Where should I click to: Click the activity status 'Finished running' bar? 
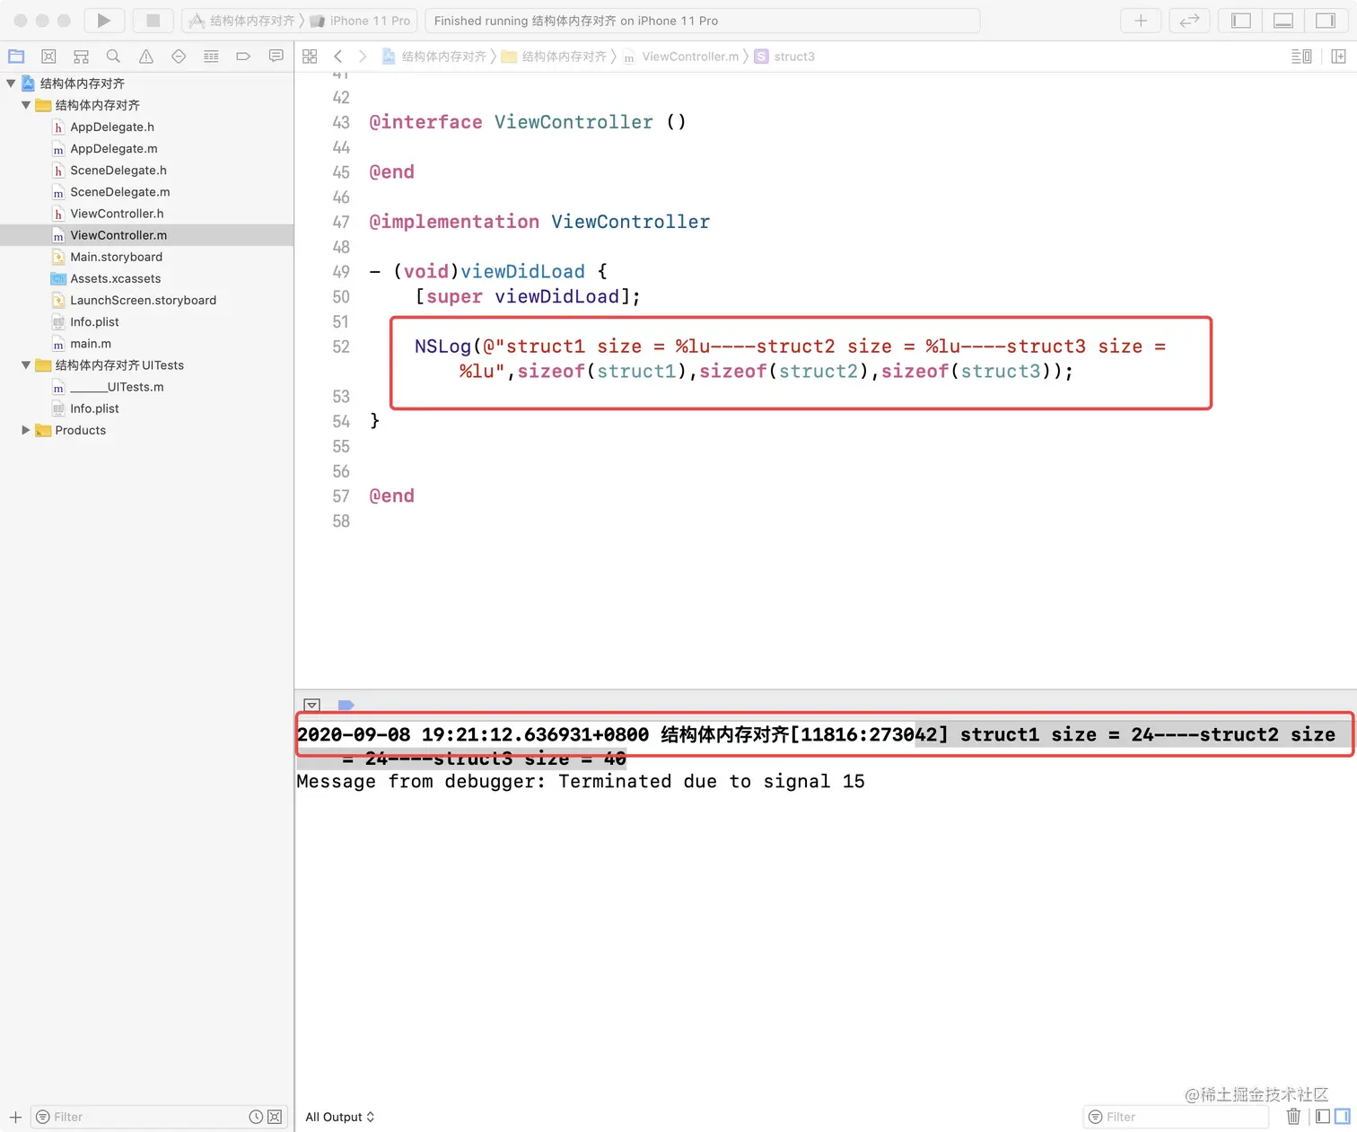[x=701, y=21]
